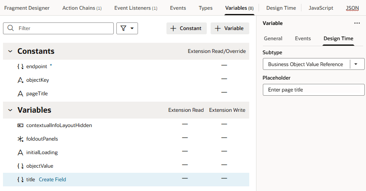Click the add Constant button
This screenshot has width=366, height=191.
[186, 28]
